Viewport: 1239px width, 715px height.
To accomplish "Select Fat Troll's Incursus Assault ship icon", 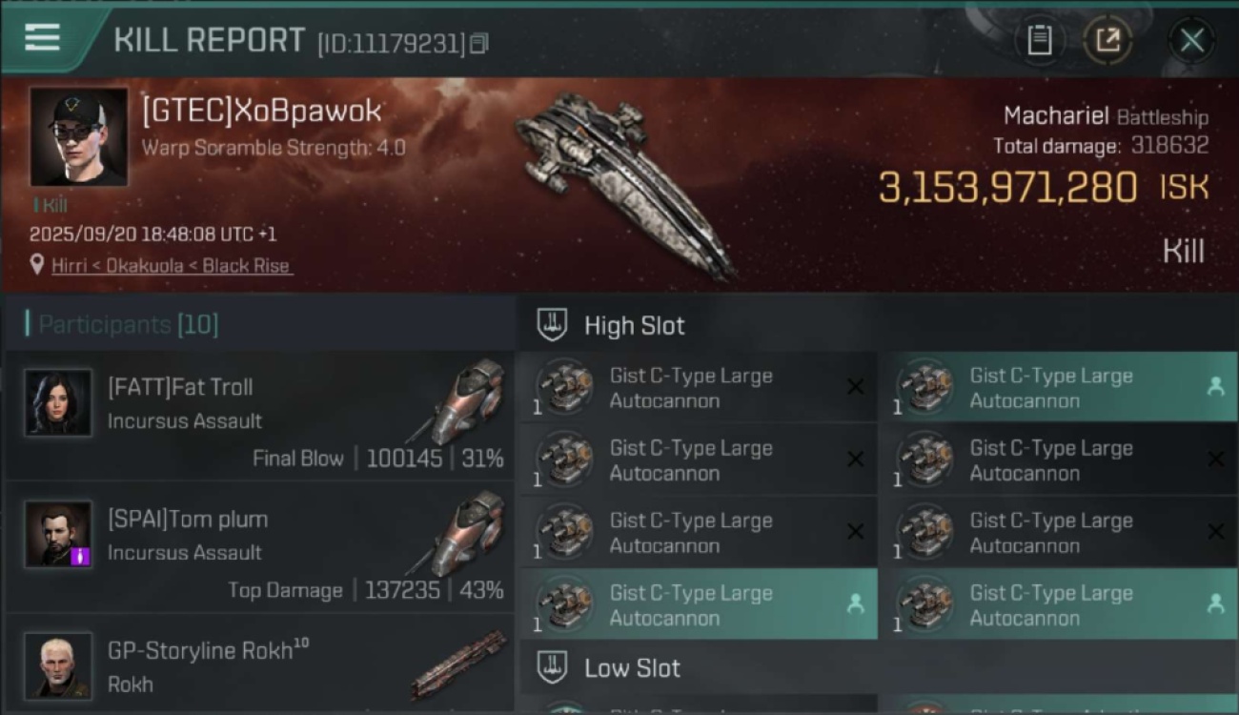I will (467, 400).
